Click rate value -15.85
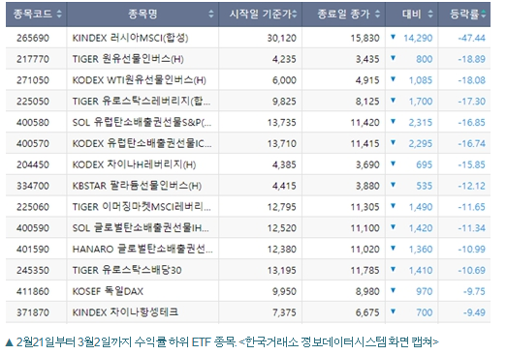This screenshot has width=507, height=355. [x=472, y=164]
